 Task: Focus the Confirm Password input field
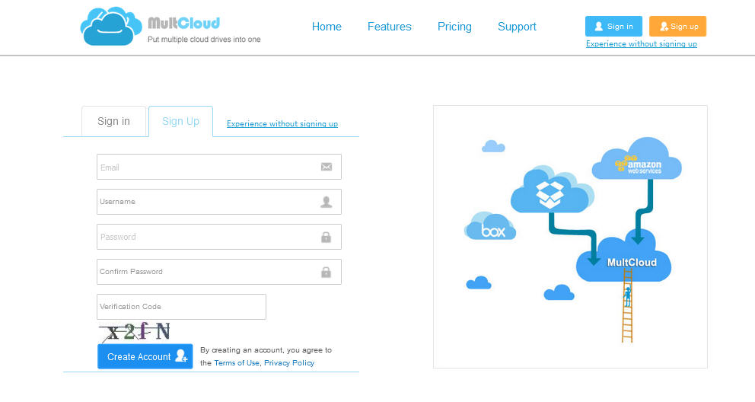(219, 272)
